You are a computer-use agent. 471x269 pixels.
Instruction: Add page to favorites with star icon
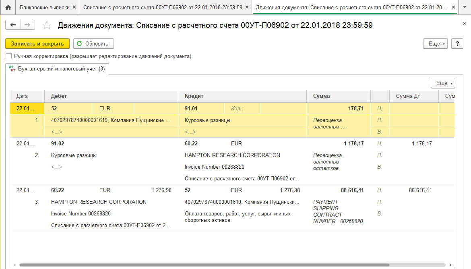tap(47, 25)
